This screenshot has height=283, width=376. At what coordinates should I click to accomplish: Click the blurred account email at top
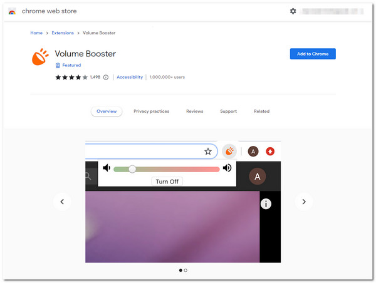333,11
